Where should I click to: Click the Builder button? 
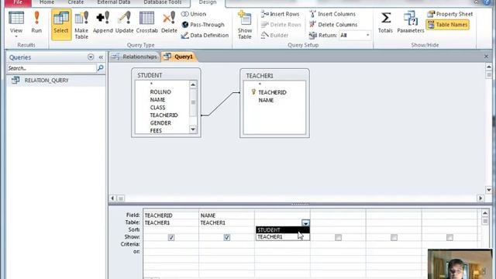click(x=274, y=35)
